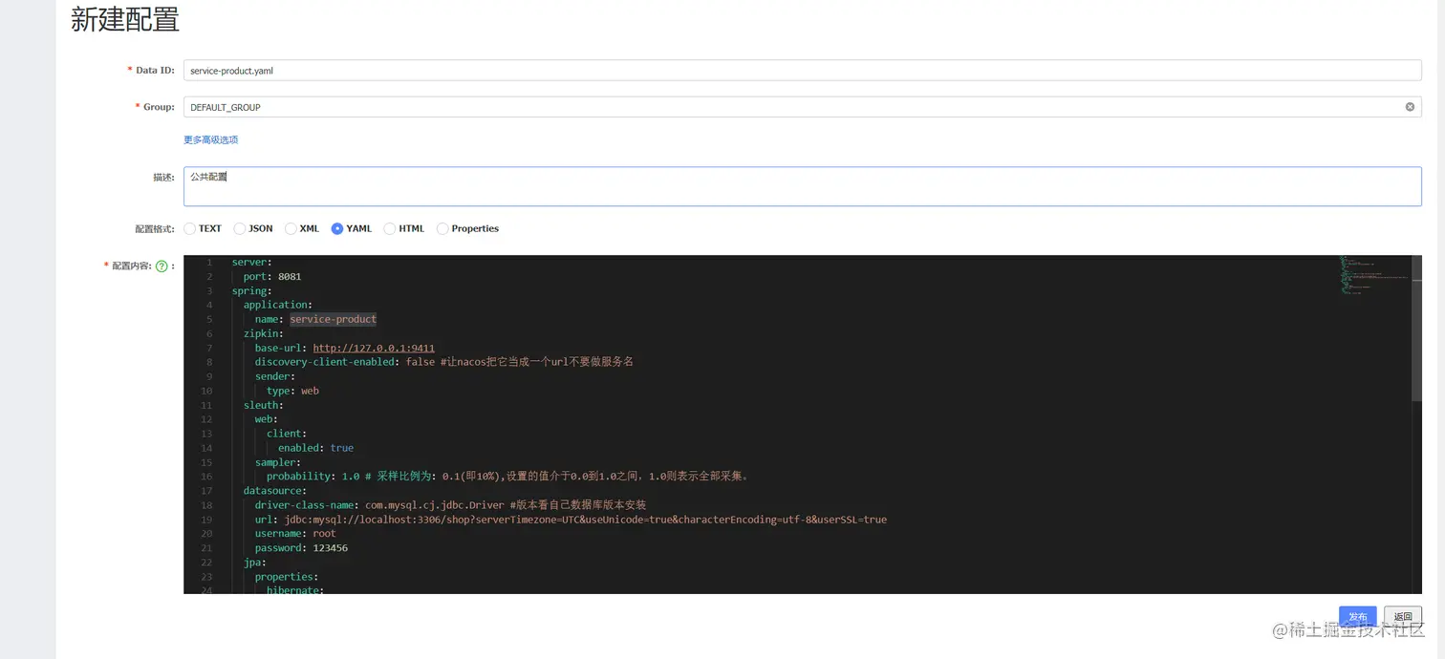
Task: Select the TEXT format radio button
Action: pos(190,228)
